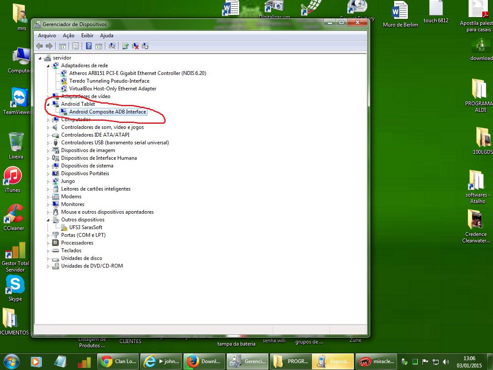Select Atheros AR8151 PCI-E Gigabit Ethernet Controller

pyautogui.click(x=138, y=73)
